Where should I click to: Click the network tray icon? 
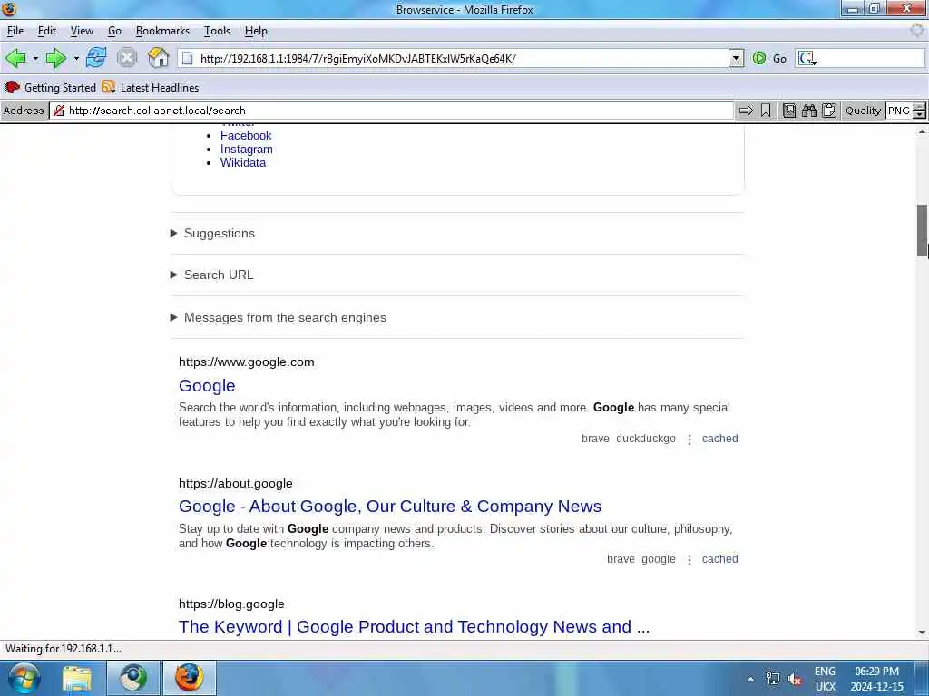[773, 679]
